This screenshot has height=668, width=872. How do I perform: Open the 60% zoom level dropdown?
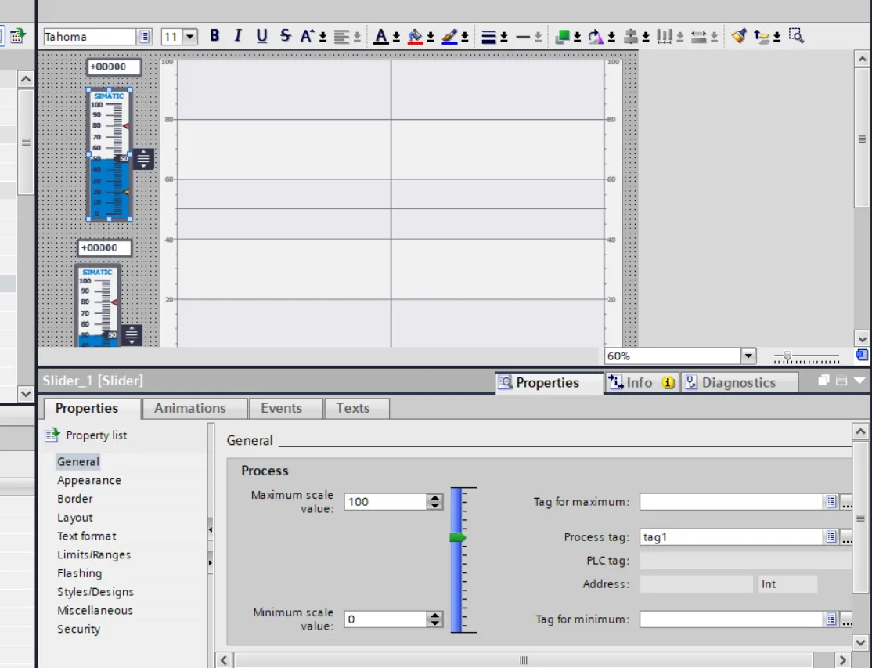point(748,356)
